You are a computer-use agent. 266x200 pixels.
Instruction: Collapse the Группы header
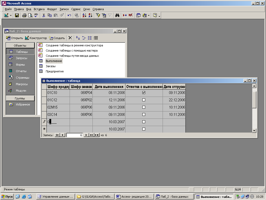tap(20, 98)
